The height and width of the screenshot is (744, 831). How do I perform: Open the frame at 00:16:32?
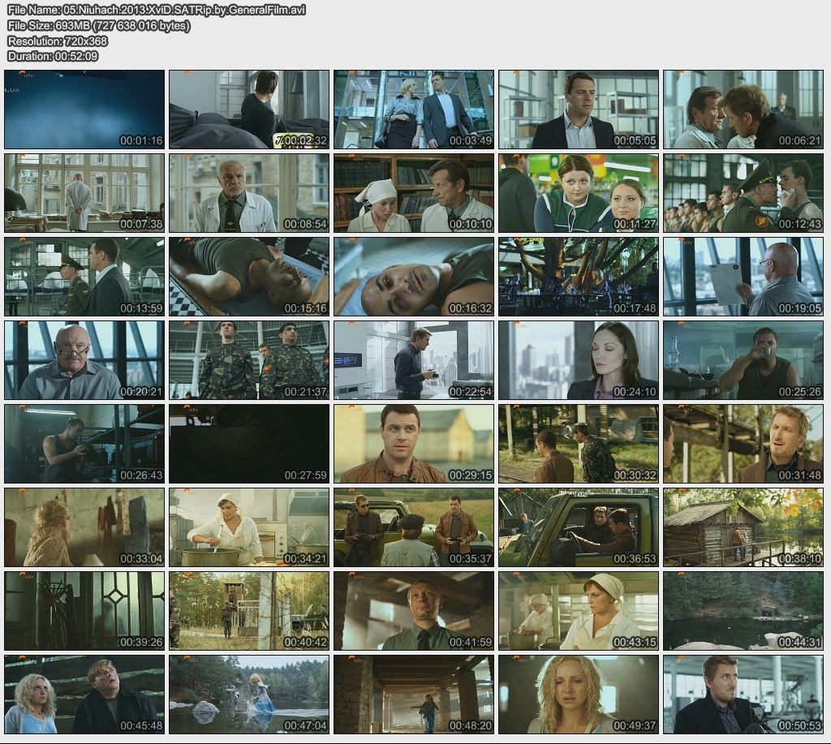[x=413, y=277]
